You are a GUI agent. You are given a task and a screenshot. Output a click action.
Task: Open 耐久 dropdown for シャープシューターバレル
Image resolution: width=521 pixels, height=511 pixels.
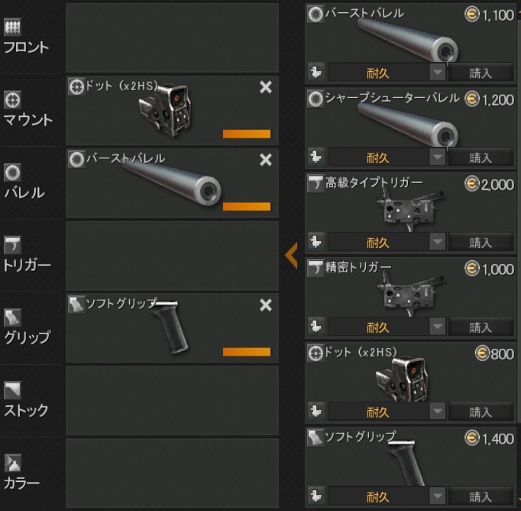437,157
